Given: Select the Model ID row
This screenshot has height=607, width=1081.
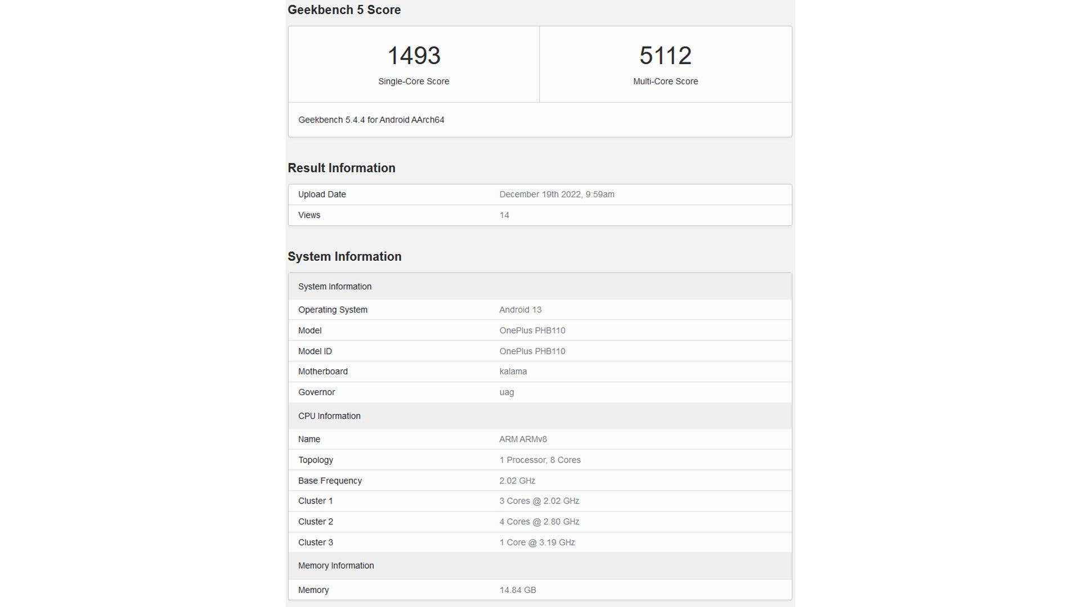Looking at the screenshot, I should [315, 351].
